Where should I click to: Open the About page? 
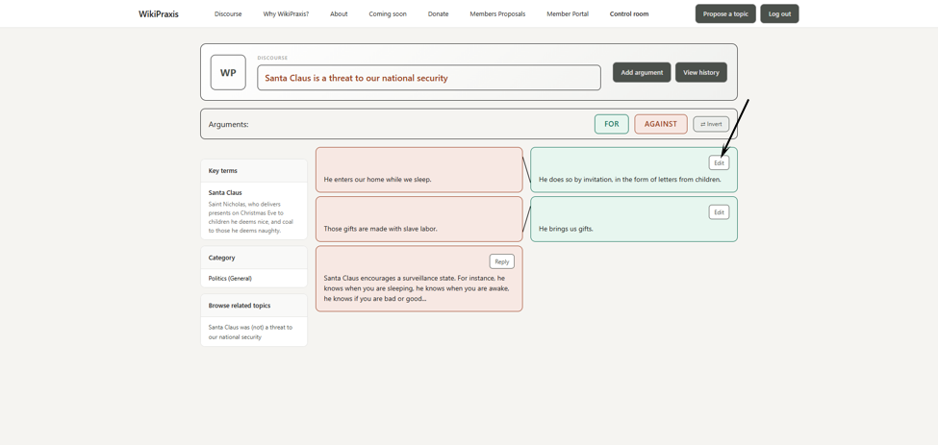(x=339, y=13)
